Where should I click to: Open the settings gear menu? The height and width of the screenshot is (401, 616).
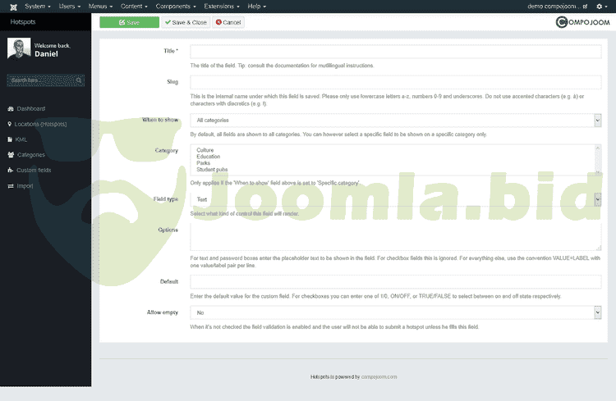tap(600, 7)
